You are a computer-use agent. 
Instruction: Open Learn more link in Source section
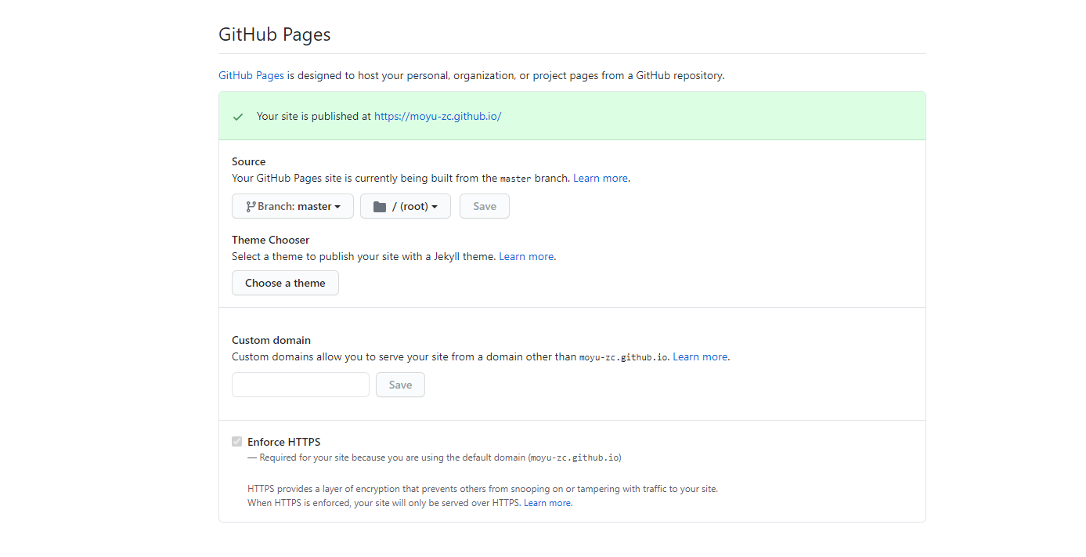coord(601,178)
